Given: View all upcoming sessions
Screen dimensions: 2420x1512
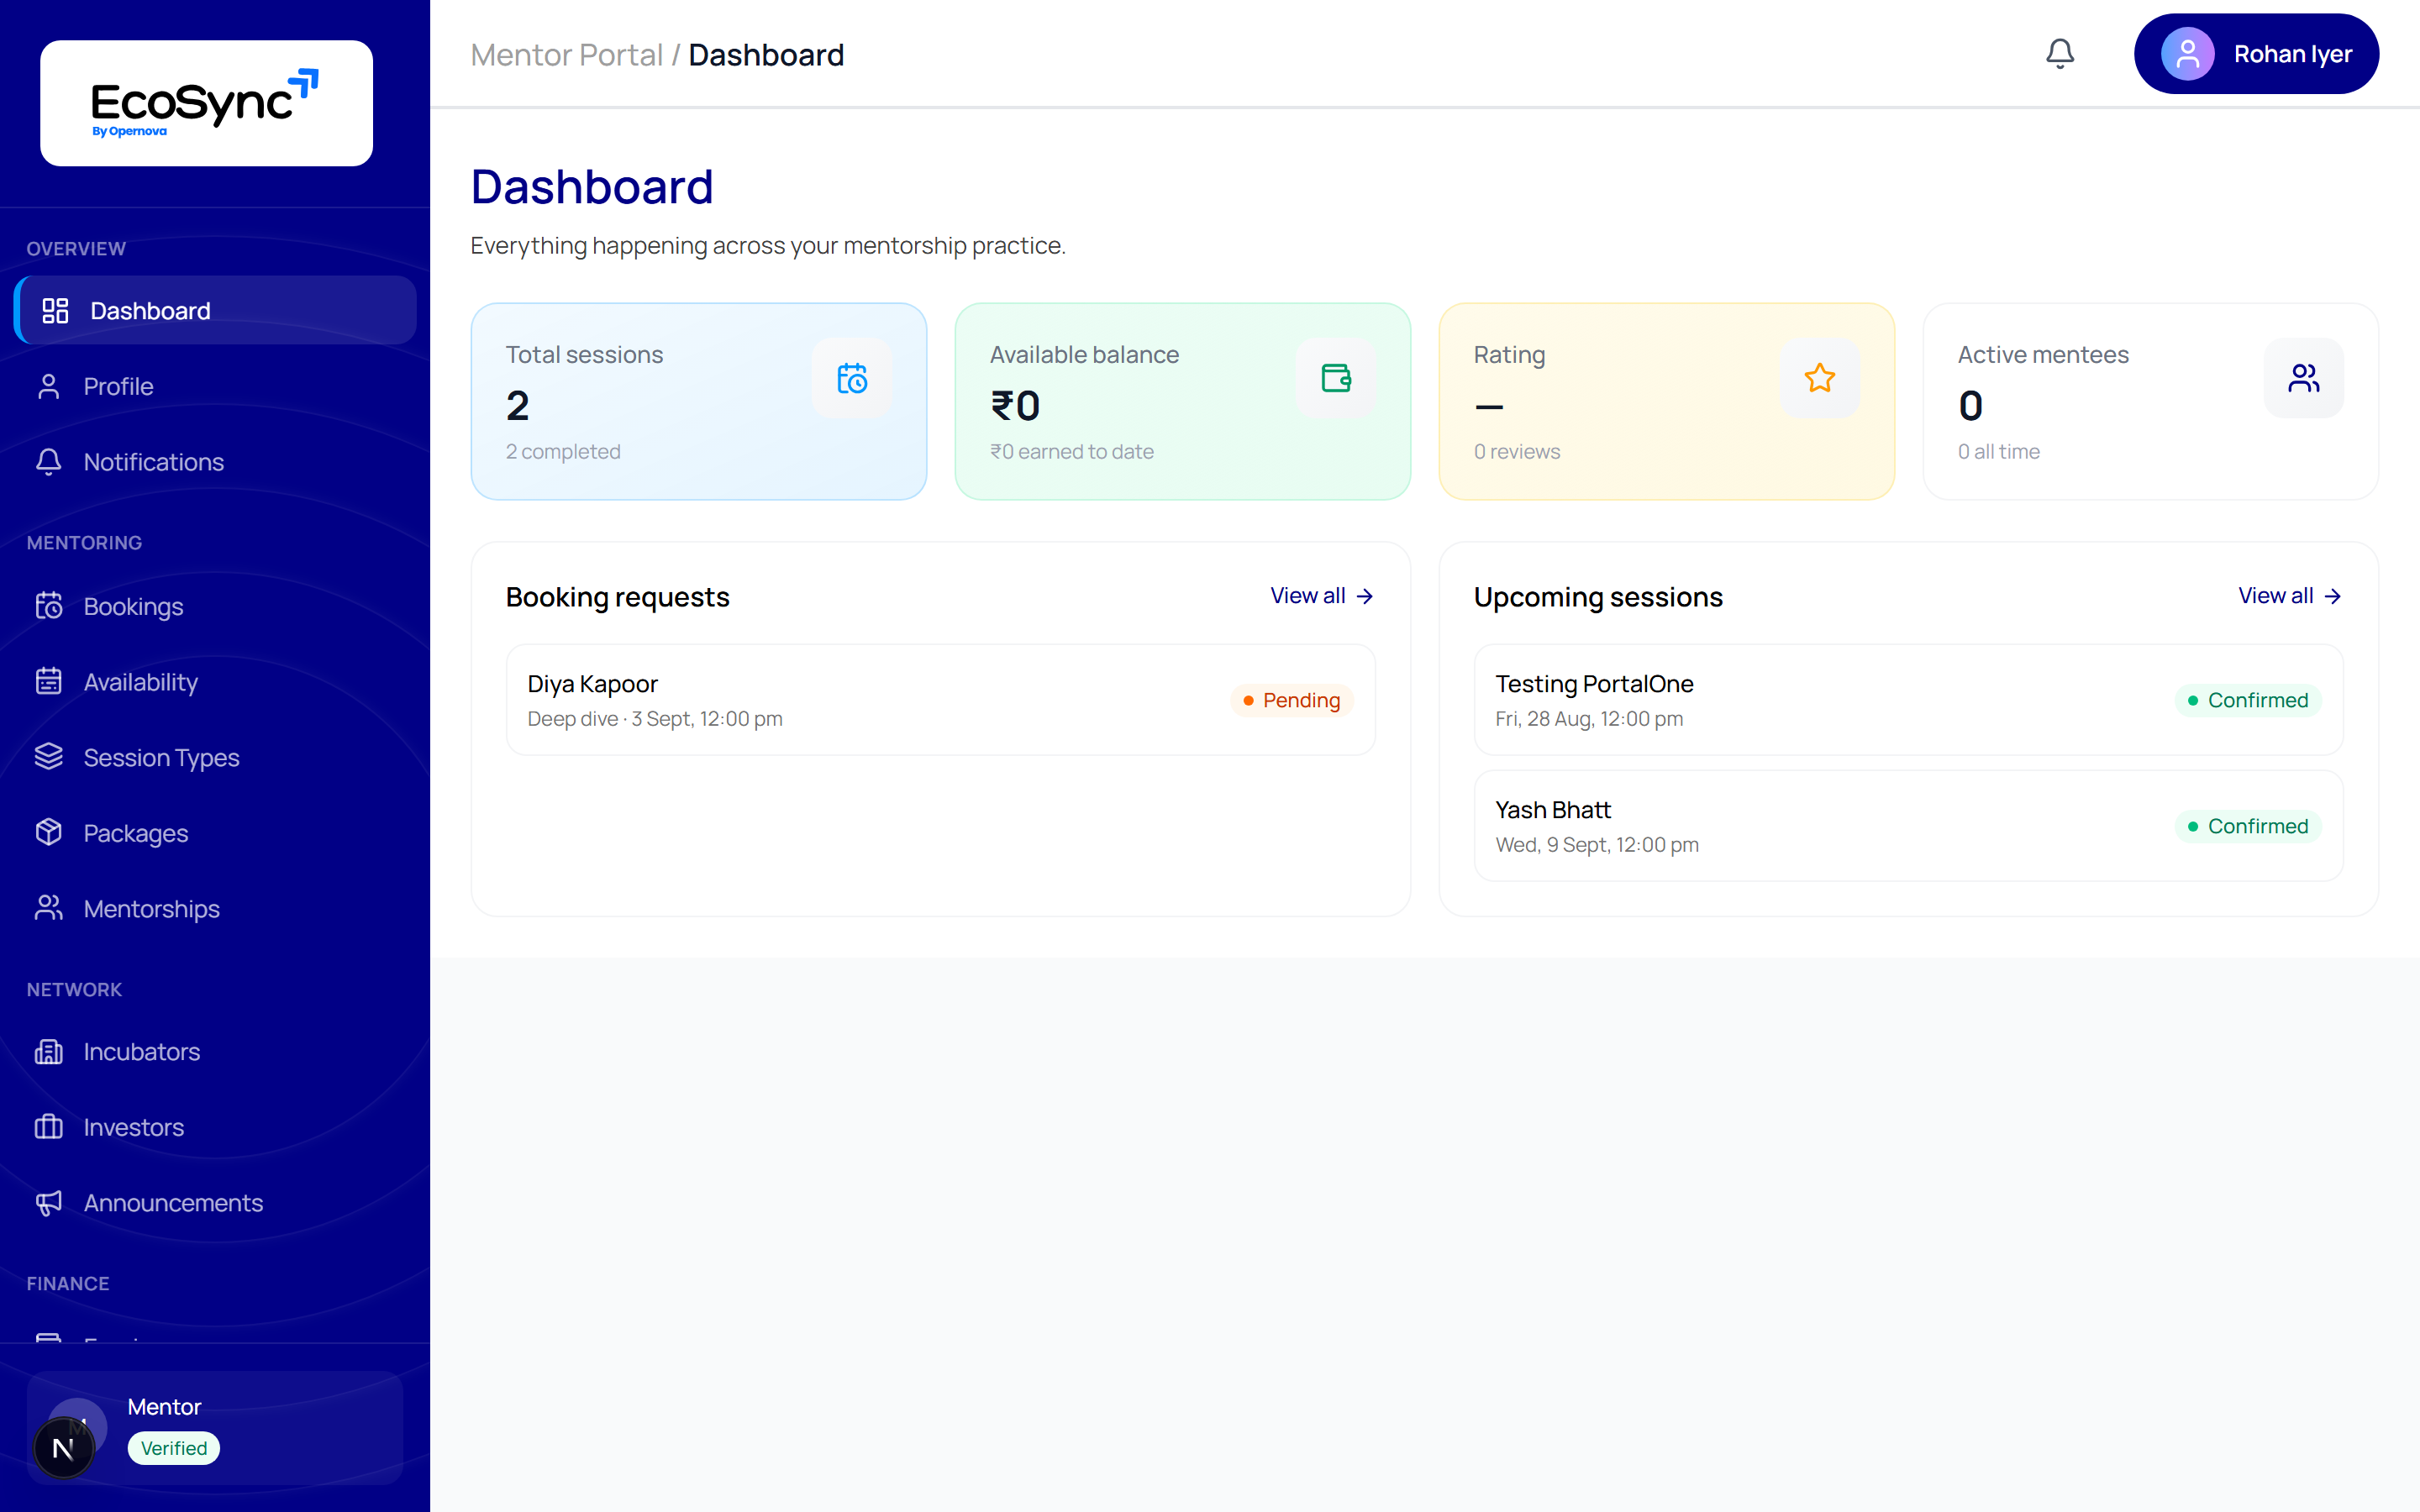Looking at the screenshot, I should (x=2290, y=596).
